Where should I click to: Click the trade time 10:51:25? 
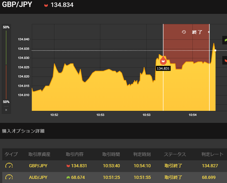pyautogui.click(x=112, y=177)
